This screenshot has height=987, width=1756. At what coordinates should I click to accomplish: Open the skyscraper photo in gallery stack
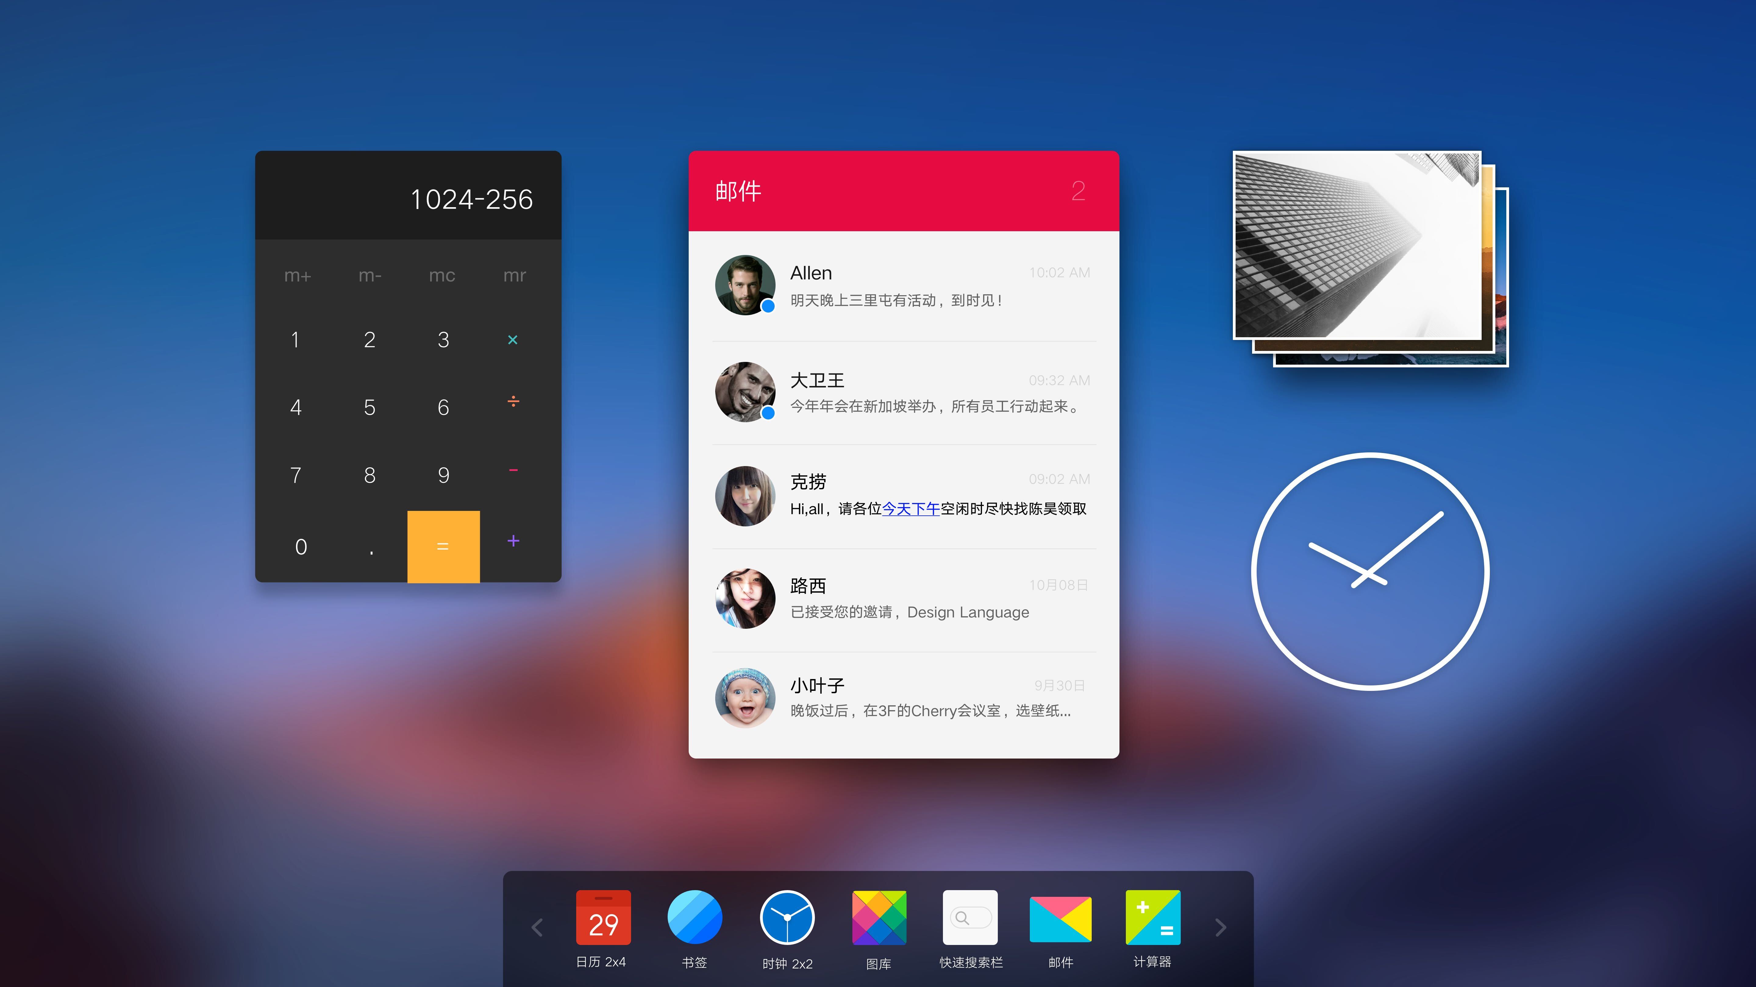pyautogui.click(x=1357, y=245)
